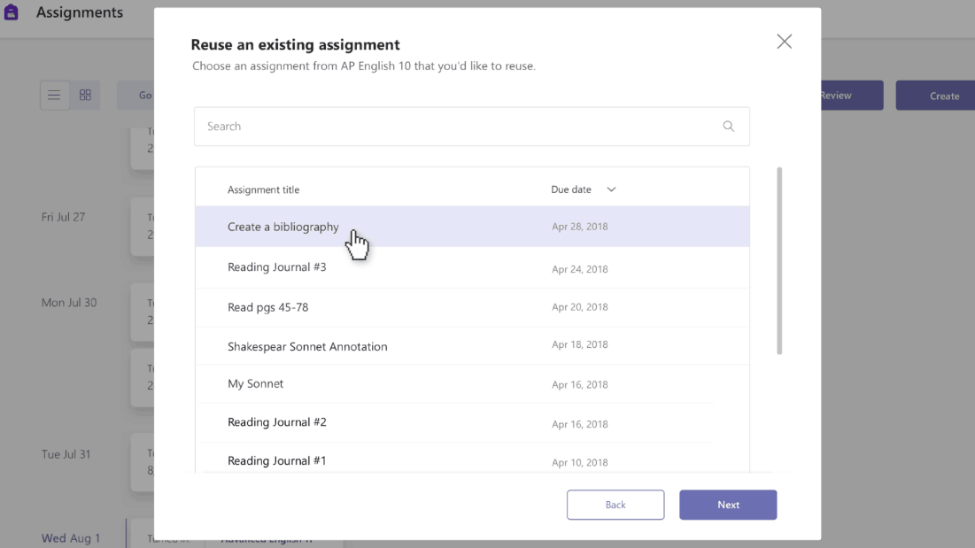Click the search magnifier icon
This screenshot has width=975, height=548.
(x=728, y=127)
